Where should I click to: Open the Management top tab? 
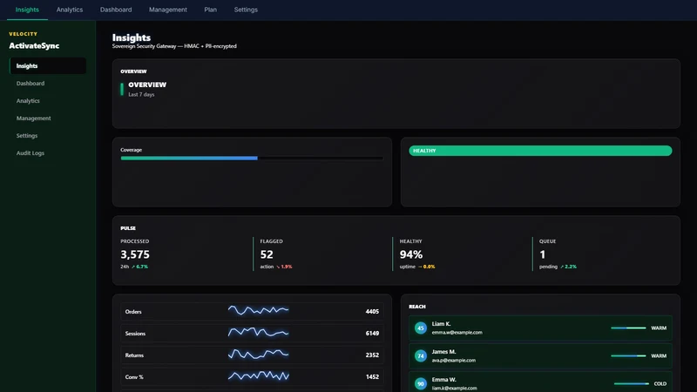[167, 10]
